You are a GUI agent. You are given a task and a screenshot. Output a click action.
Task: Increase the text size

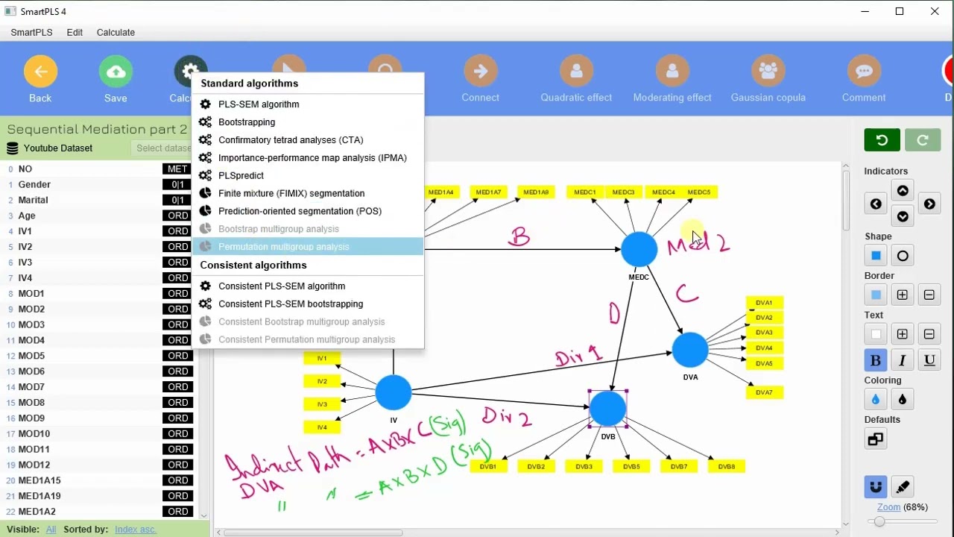pyautogui.click(x=903, y=334)
